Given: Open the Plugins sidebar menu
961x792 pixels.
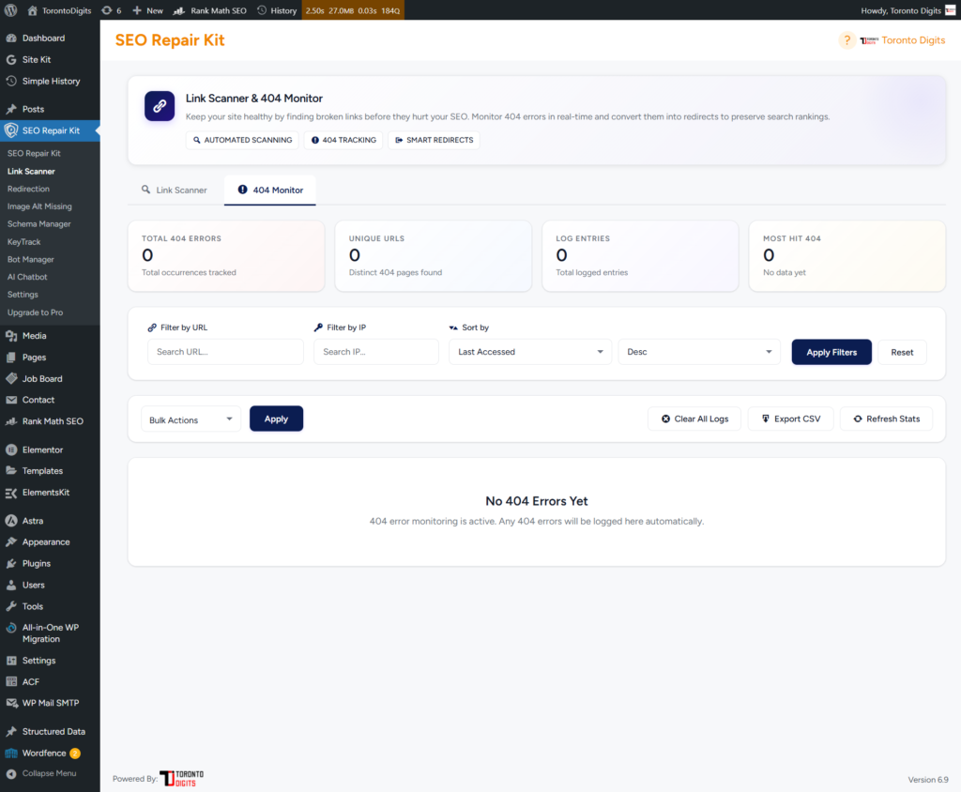Looking at the screenshot, I should click(x=37, y=563).
